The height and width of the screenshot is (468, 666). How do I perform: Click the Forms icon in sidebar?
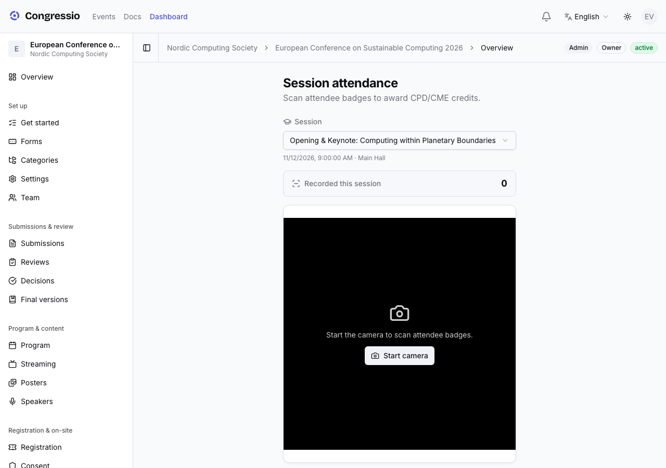coord(12,141)
